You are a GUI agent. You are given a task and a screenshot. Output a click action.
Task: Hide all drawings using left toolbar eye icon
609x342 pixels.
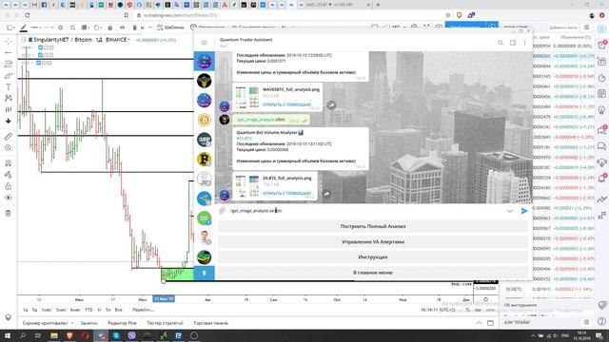[x=9, y=198]
